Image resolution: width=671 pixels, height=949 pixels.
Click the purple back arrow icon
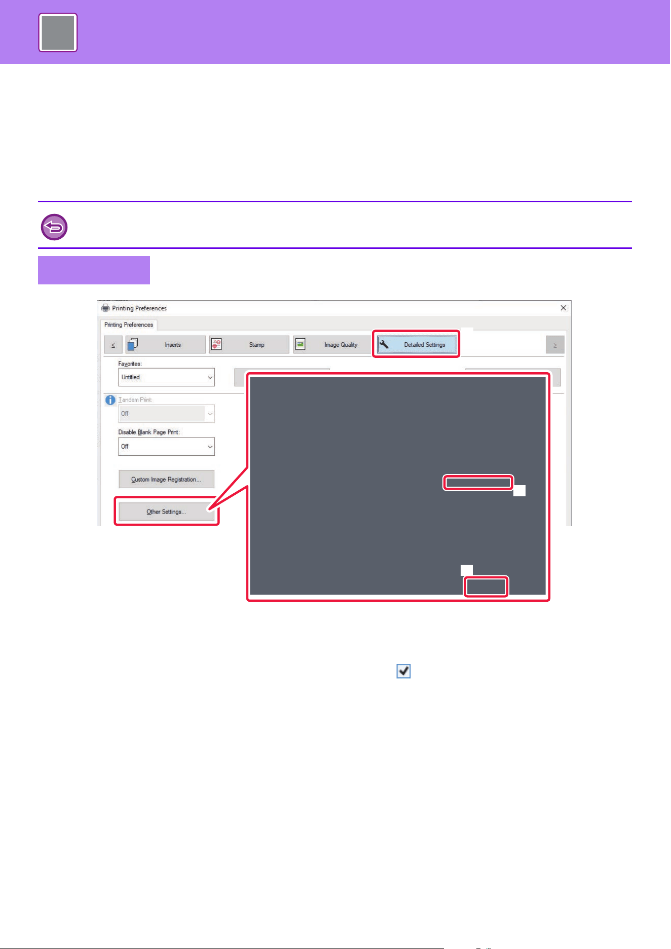tap(54, 227)
